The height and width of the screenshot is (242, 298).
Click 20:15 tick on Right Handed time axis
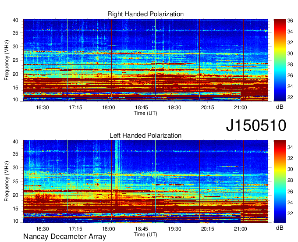(x=208, y=107)
